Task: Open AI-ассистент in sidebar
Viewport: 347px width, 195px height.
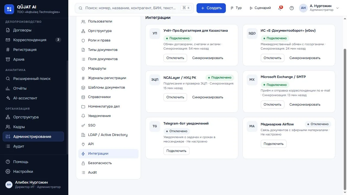Action: 33,98
